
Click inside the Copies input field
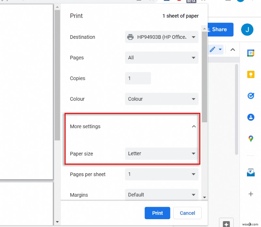138,78
